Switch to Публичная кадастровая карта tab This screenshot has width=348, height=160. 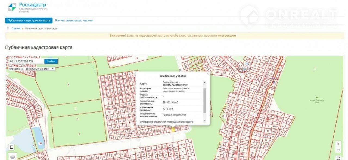pyautogui.click(x=29, y=20)
